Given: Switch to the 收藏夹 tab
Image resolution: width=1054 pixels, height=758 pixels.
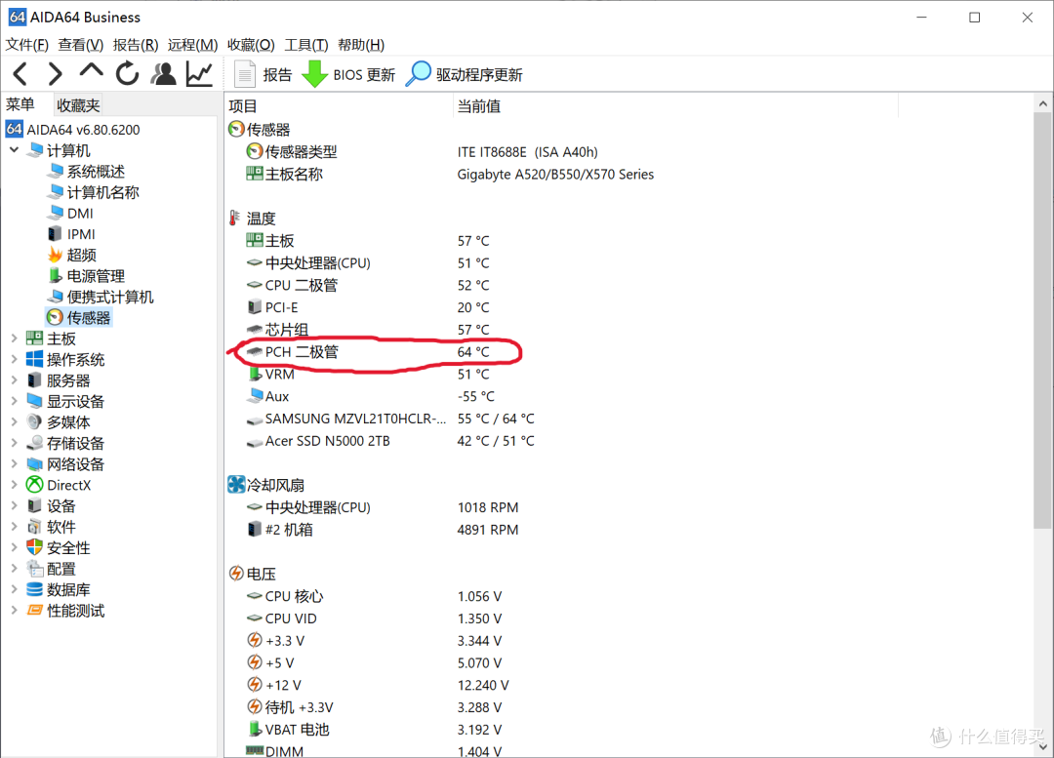Looking at the screenshot, I should [x=78, y=105].
